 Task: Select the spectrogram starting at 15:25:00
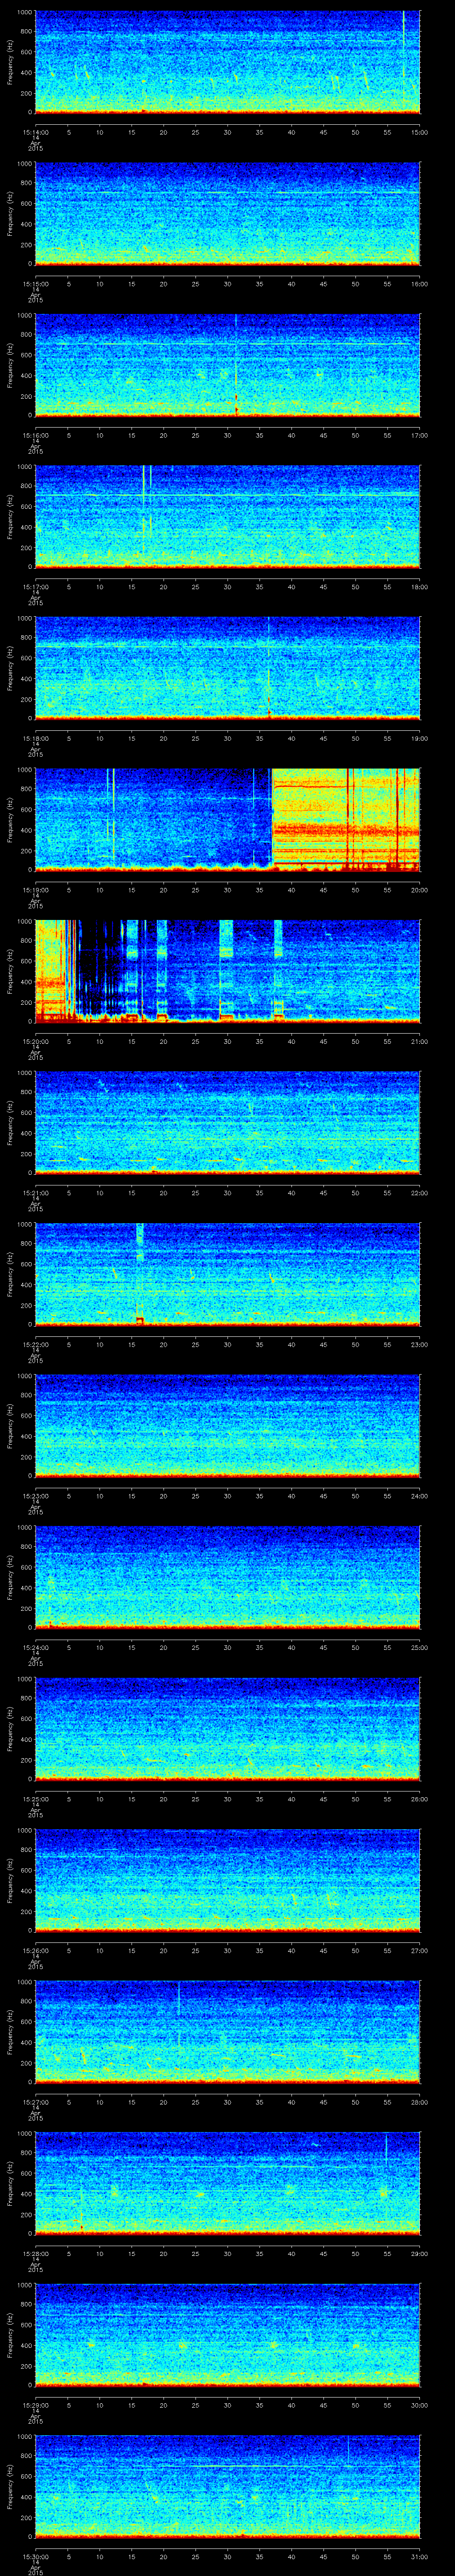click(x=228, y=1729)
